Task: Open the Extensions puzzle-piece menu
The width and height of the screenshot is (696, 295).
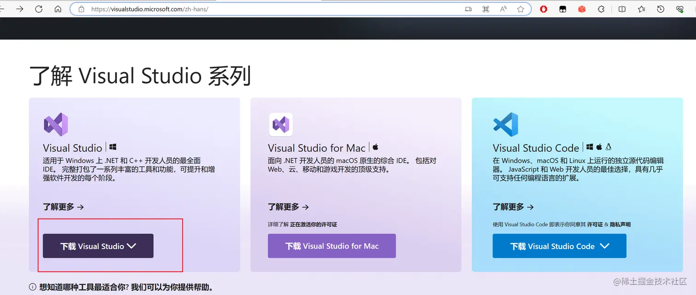Action: (x=601, y=9)
